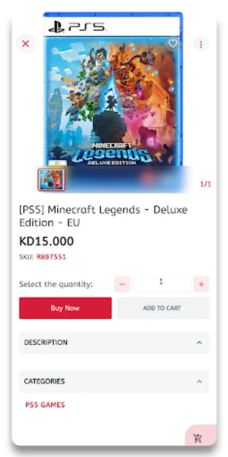
Task: Tap the DESCRIPTION header label
Action: coord(46,342)
